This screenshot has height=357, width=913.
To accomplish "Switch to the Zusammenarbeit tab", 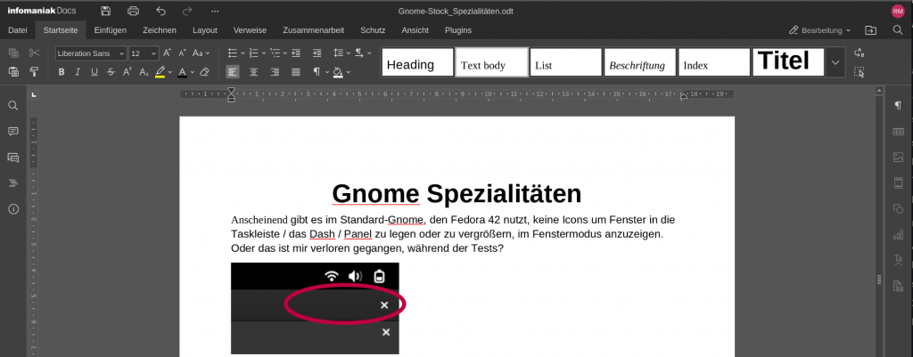I will point(313,30).
